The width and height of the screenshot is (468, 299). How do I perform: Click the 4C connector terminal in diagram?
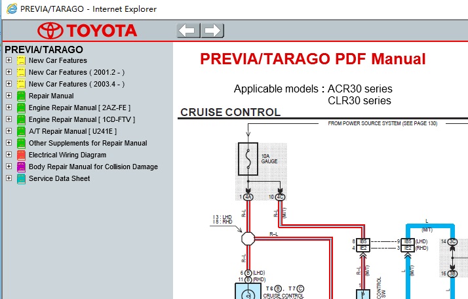coord(280,197)
